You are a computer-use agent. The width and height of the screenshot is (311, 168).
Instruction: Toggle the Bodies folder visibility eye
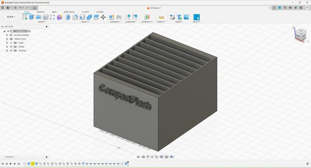tap(11, 47)
